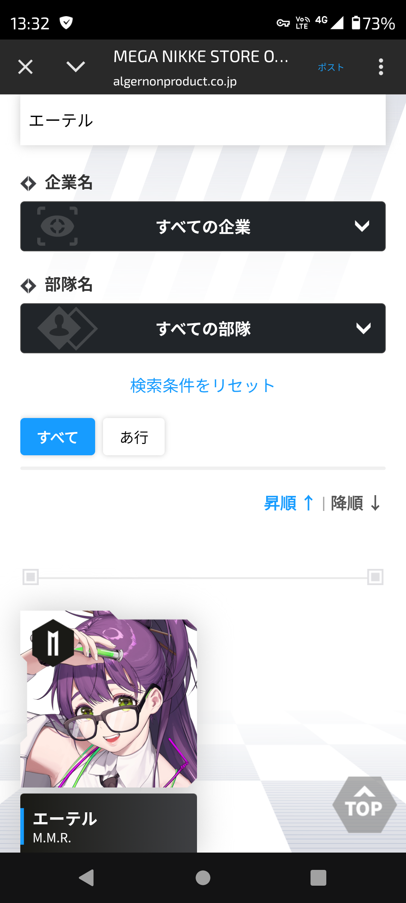Open the すべての部隊 squad dropdown

point(203,328)
